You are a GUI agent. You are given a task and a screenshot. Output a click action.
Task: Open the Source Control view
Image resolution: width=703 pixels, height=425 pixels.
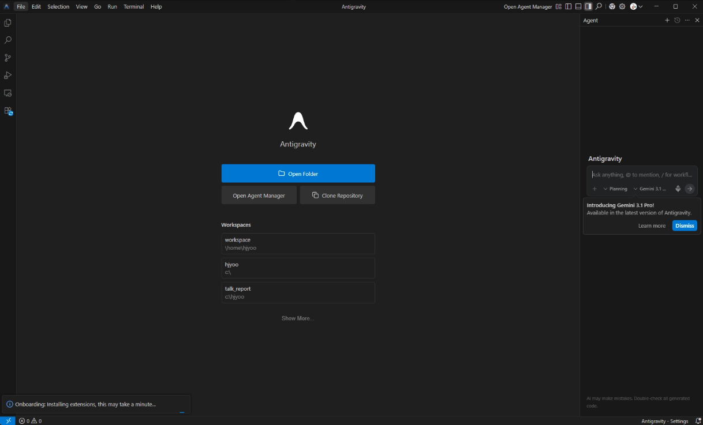coord(8,58)
